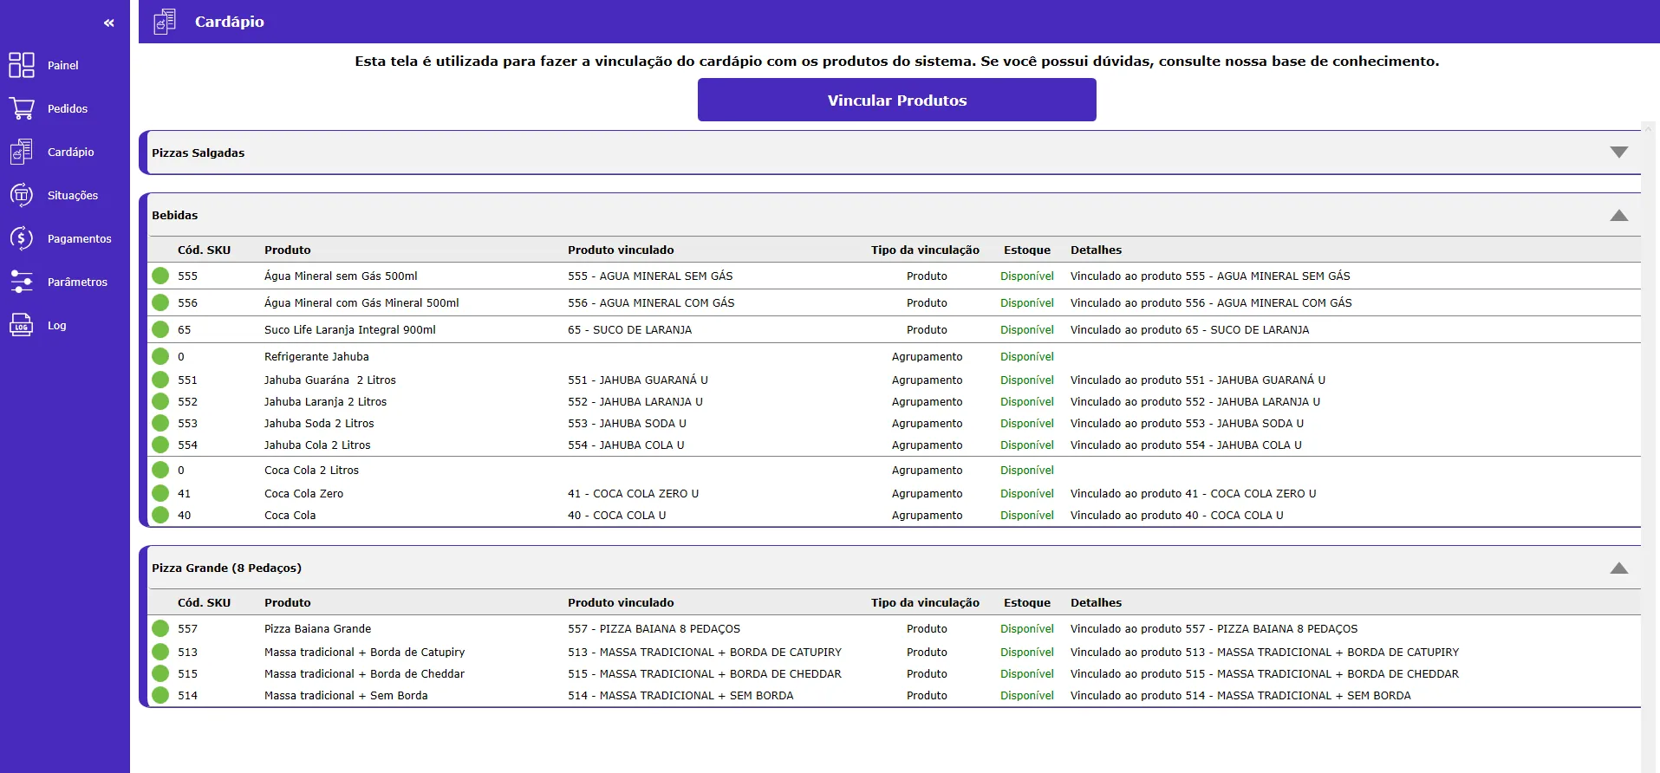Click details Vinculado ao produto 554 - JAHUBA COLA U
The image size is (1660, 773).
1186,445
